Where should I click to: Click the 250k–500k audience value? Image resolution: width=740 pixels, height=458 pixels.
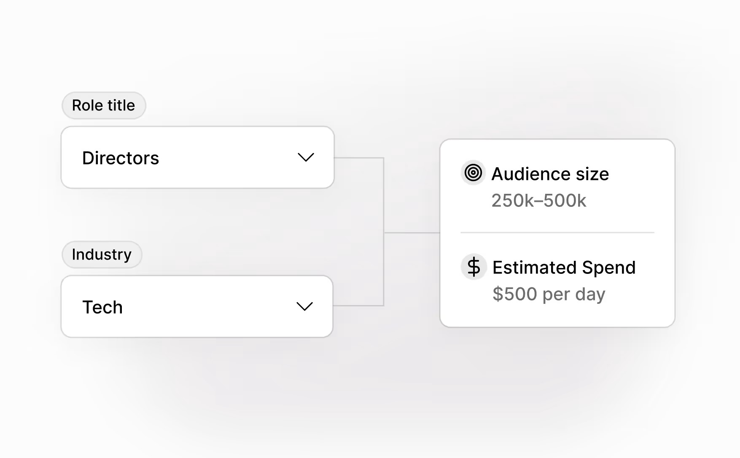pyautogui.click(x=538, y=201)
